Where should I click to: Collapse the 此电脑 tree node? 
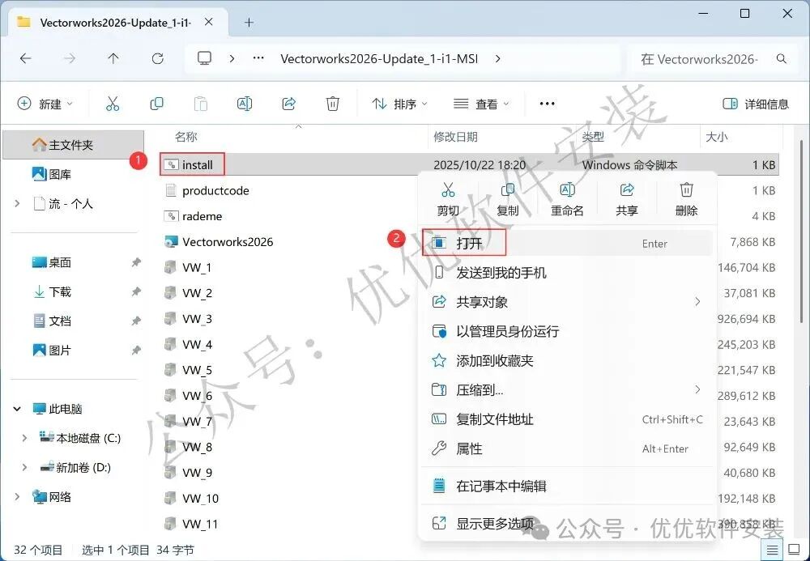coord(17,409)
